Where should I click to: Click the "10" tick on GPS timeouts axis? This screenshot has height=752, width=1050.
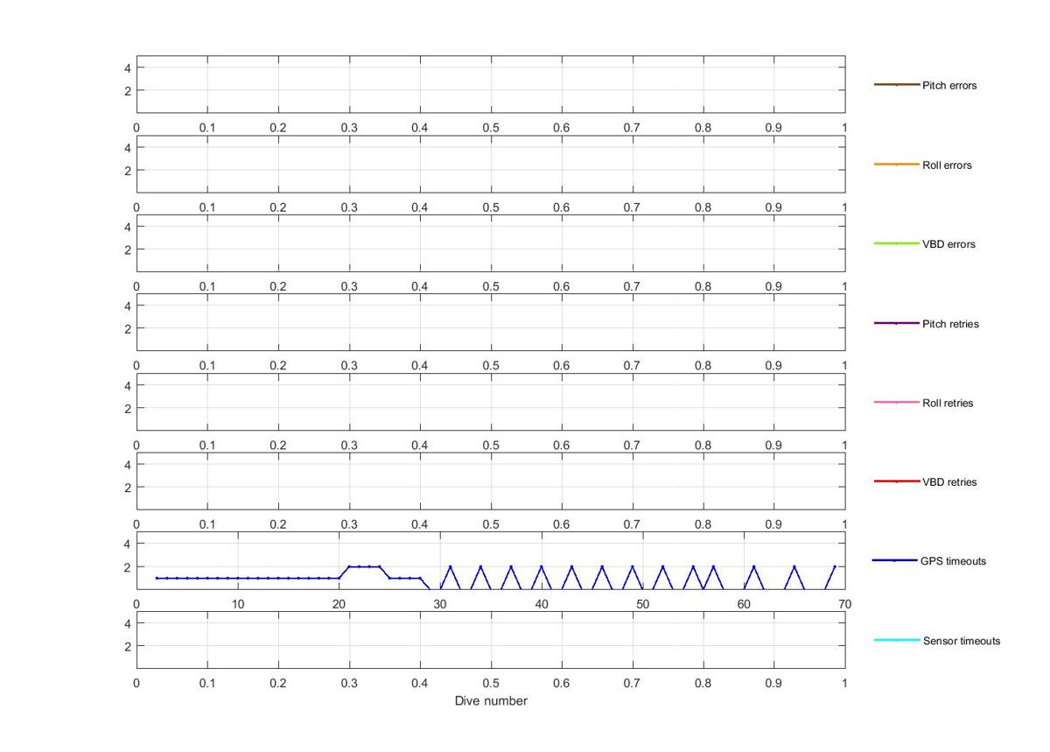tap(238, 604)
